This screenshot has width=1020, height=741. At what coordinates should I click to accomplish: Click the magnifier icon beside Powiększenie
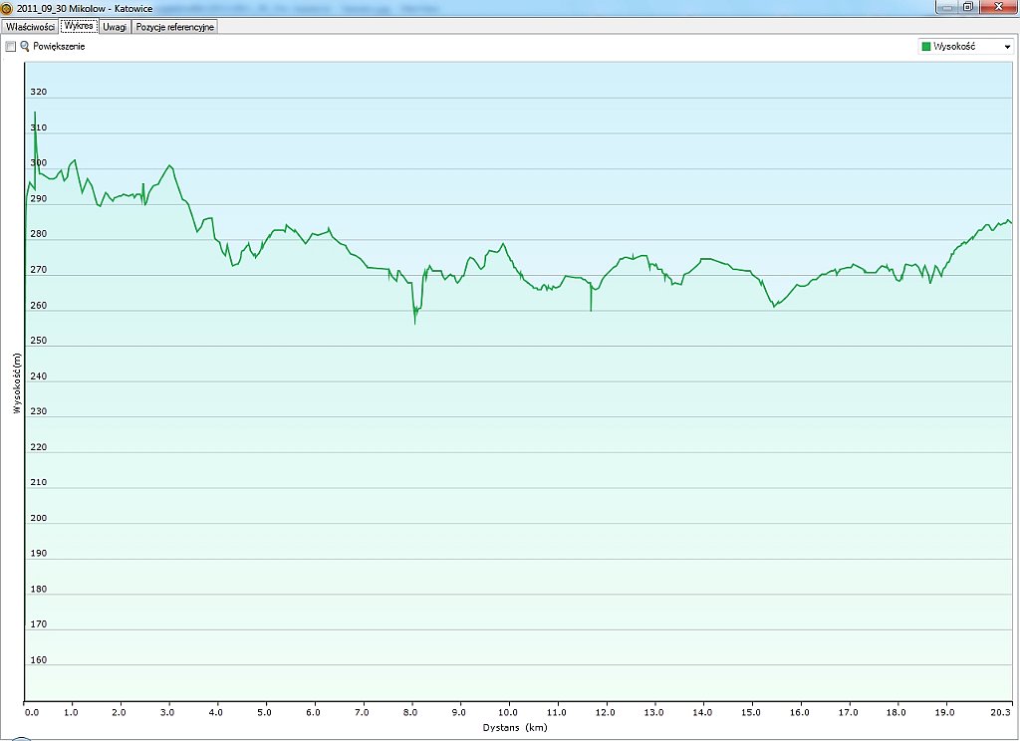click(x=25, y=47)
